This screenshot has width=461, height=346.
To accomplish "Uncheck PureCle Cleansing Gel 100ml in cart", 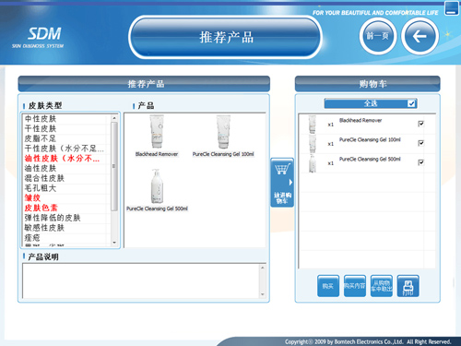I will click(420, 143).
